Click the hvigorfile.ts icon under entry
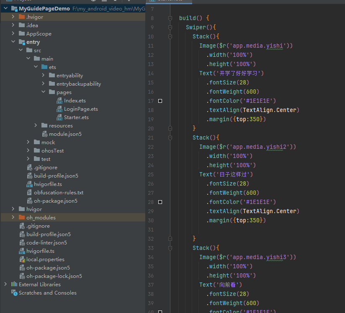Image resolution: width=345 pixels, height=313 pixels. click(x=29, y=184)
